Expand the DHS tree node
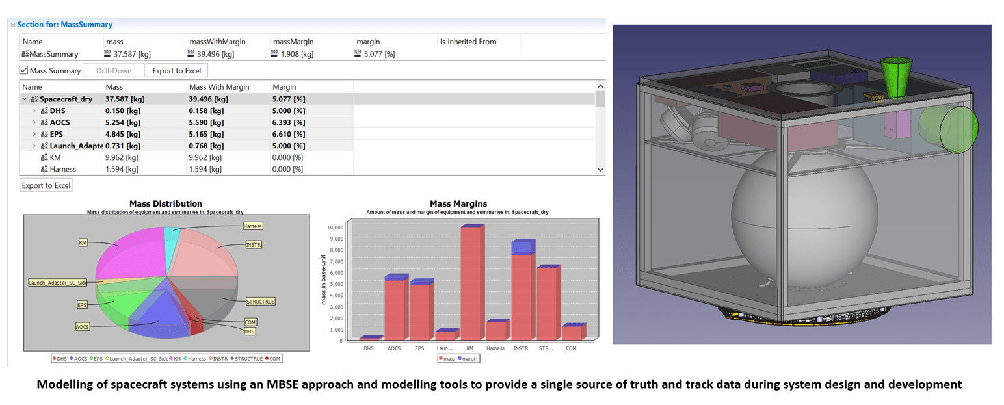Viewport: 1004px width, 405px height. [x=34, y=111]
